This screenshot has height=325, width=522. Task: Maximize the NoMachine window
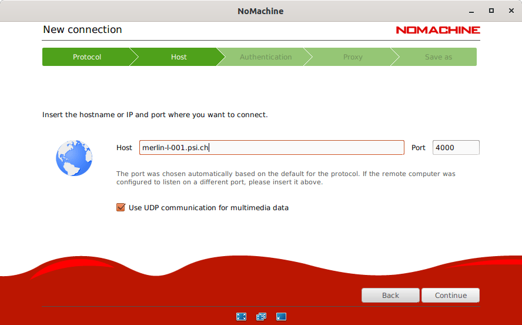491,11
